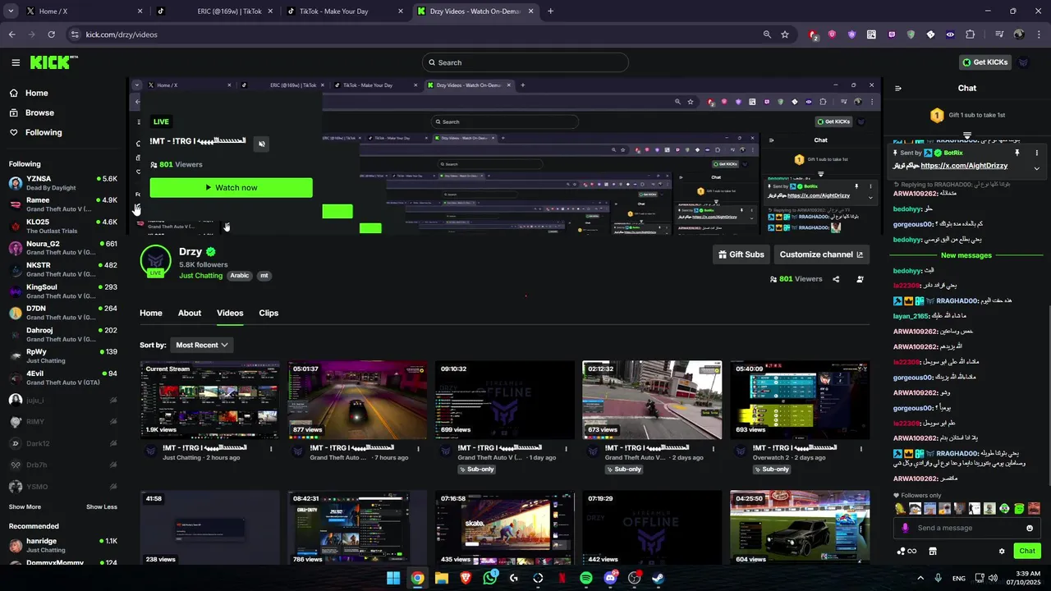Open options menu for 05:40:09 video
Viewport: 1051px width, 591px height.
861,449
